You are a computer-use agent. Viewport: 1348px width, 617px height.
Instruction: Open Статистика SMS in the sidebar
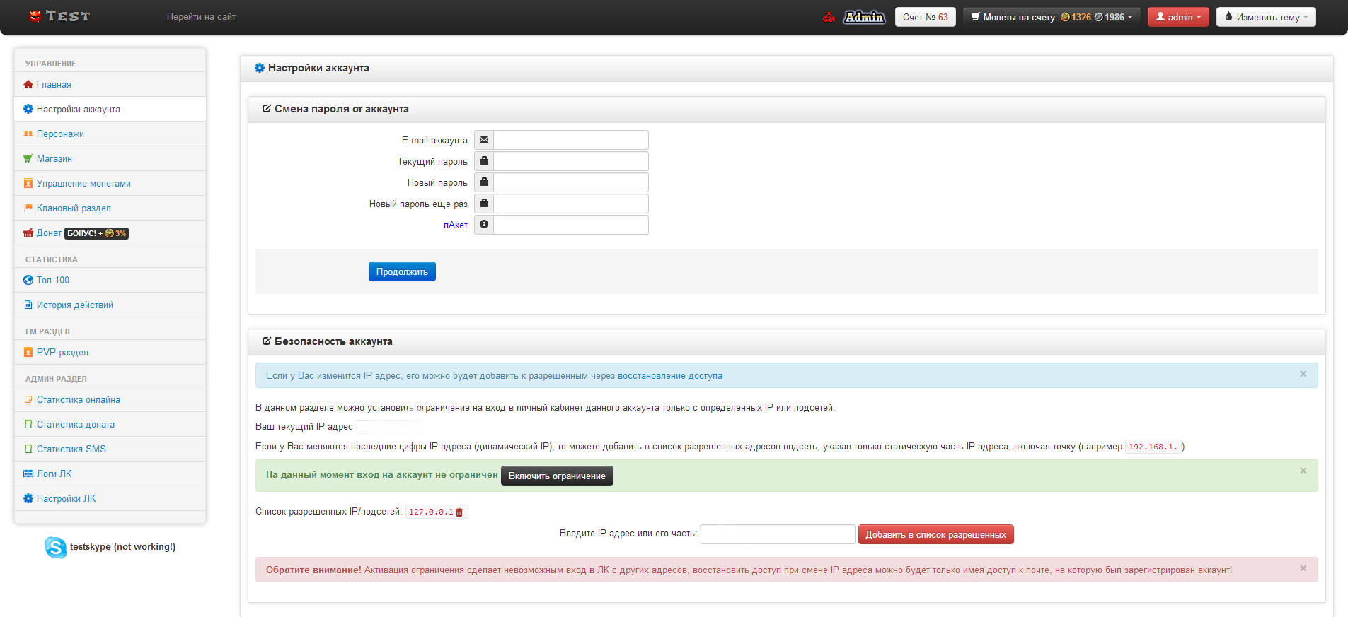click(x=110, y=449)
